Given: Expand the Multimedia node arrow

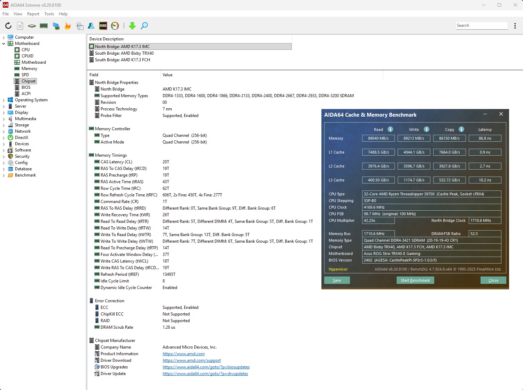Looking at the screenshot, I should click(x=4, y=119).
